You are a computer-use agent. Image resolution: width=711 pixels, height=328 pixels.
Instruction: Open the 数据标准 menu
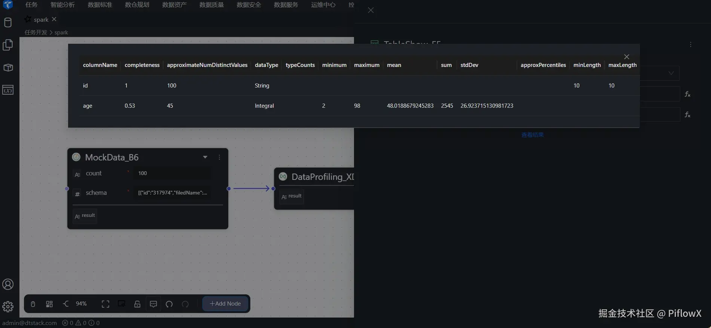point(100,5)
